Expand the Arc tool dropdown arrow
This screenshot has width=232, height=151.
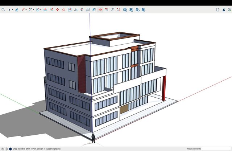pos(41,10)
